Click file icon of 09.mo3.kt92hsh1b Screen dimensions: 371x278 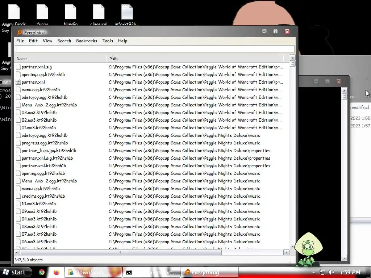click(18, 211)
